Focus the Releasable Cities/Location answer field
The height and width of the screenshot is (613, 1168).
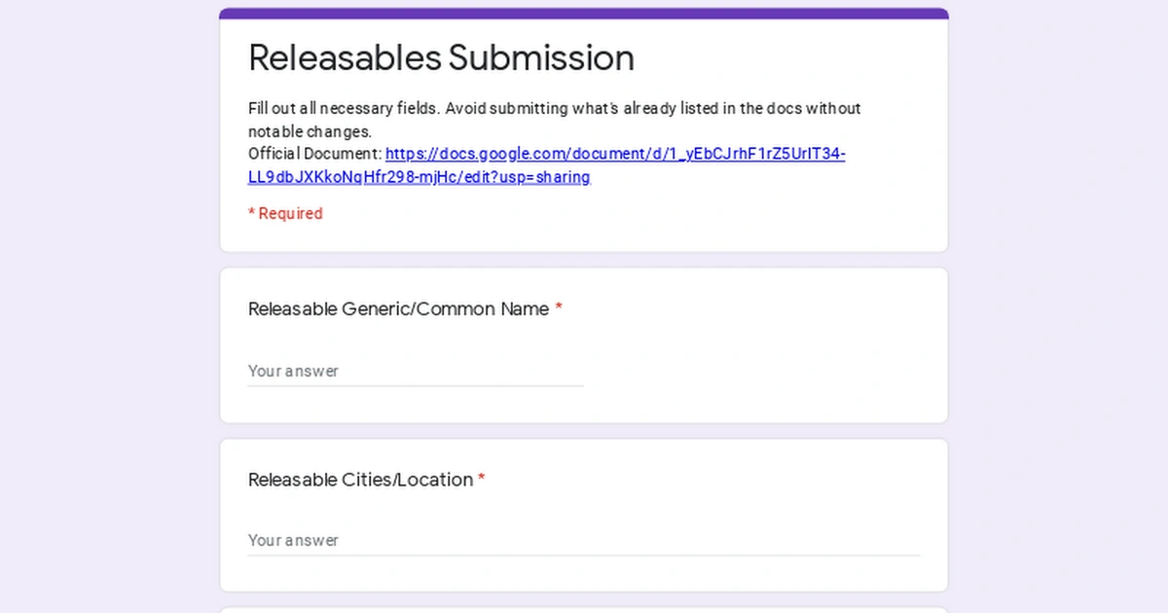584,540
